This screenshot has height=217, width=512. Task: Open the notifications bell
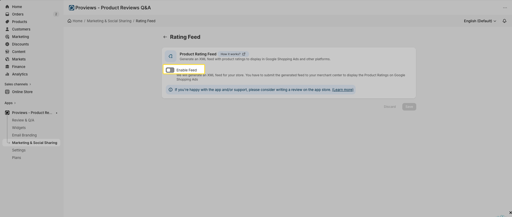504,21
